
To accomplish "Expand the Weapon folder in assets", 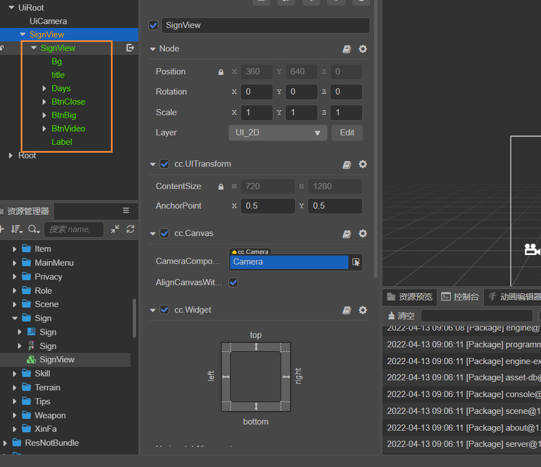I will pyautogui.click(x=15, y=416).
